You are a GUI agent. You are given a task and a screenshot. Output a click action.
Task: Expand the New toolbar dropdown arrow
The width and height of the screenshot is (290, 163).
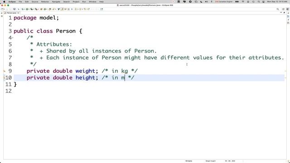pos(4,9)
